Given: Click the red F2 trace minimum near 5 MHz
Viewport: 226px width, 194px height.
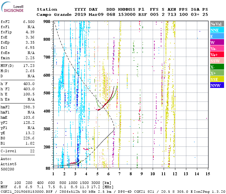Looking at the screenshot, I should (98, 110).
